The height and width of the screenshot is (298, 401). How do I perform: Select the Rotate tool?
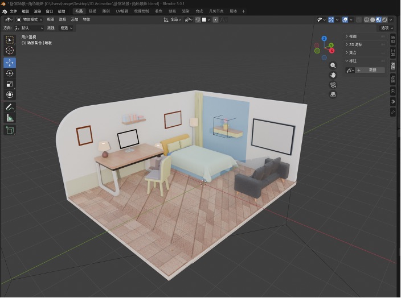click(x=10, y=73)
